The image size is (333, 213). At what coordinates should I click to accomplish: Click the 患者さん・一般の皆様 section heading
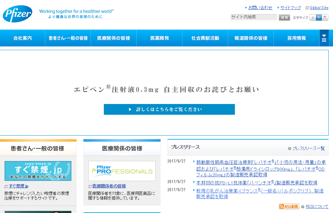(x=37, y=148)
